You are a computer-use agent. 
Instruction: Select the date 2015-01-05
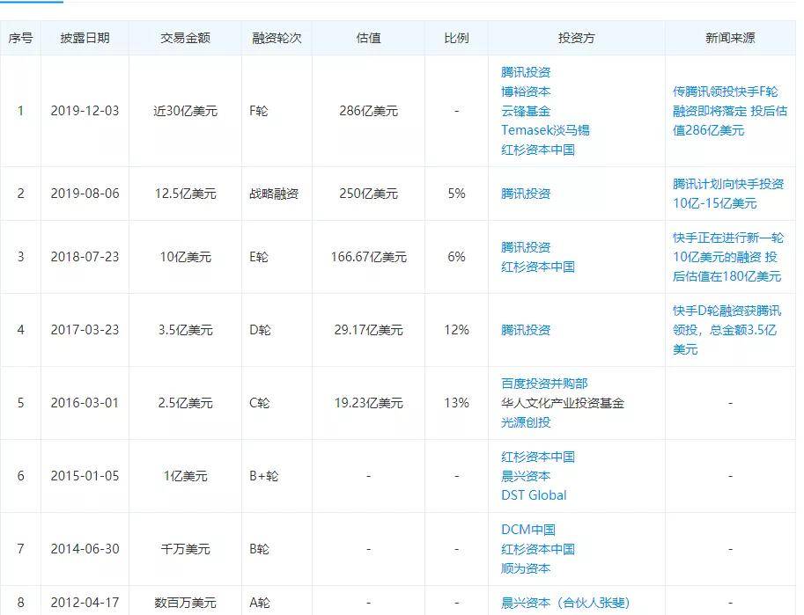[x=85, y=476]
